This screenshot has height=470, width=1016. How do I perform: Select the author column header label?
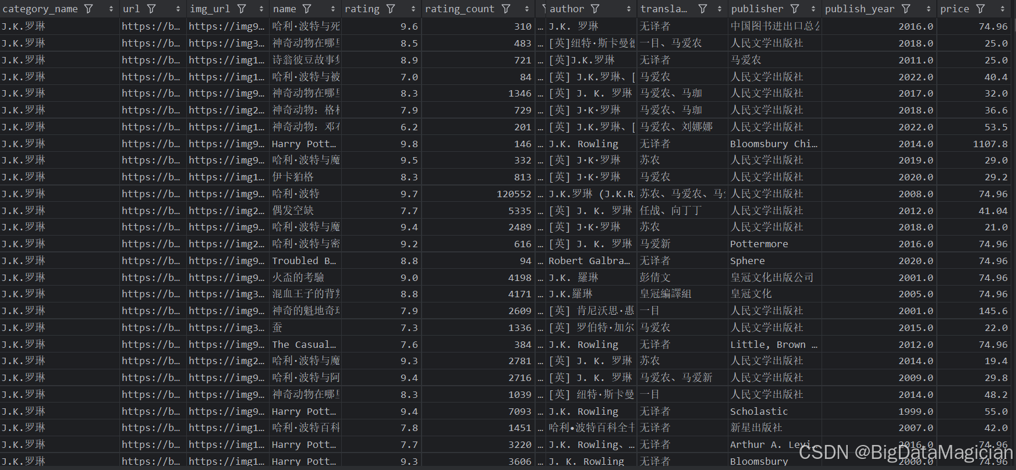pos(567,9)
